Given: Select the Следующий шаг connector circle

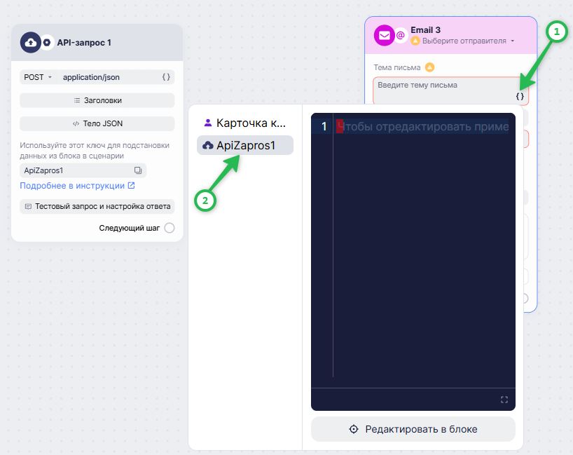Looking at the screenshot, I should tap(170, 228).
